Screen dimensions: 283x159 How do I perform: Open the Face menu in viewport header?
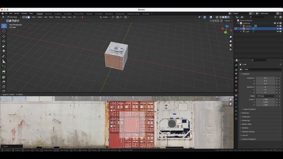[x=69, y=17]
